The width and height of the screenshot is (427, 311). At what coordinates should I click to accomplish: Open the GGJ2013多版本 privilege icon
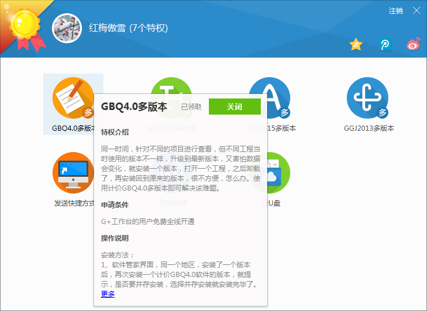point(368,97)
